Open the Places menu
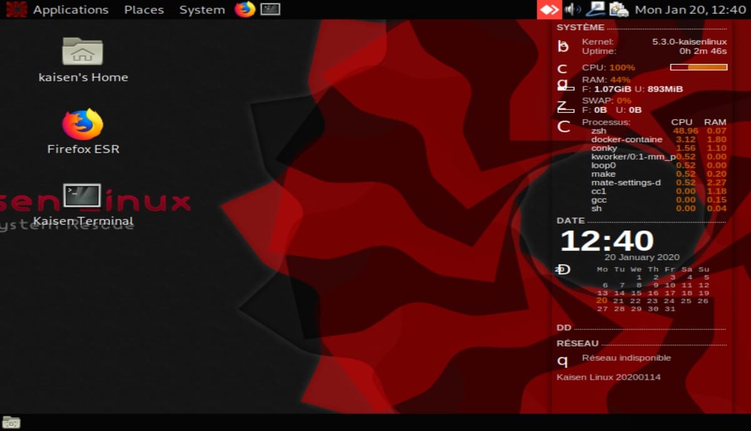Screen dimensions: 751x431 (x=144, y=9)
